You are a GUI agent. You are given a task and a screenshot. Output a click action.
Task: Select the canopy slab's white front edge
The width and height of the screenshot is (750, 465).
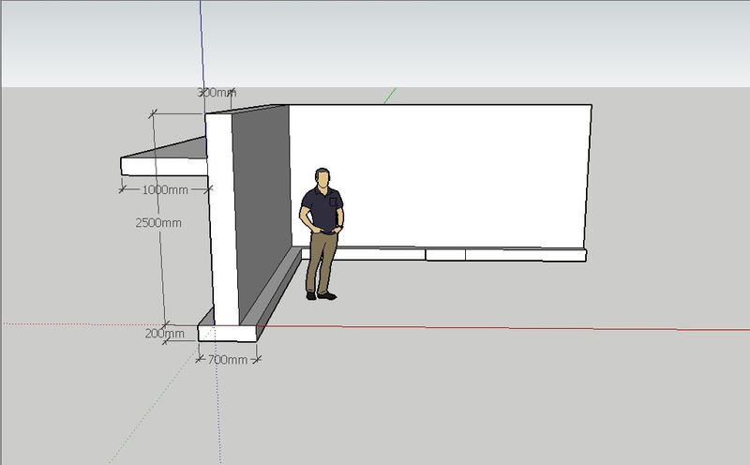pyautogui.click(x=161, y=166)
